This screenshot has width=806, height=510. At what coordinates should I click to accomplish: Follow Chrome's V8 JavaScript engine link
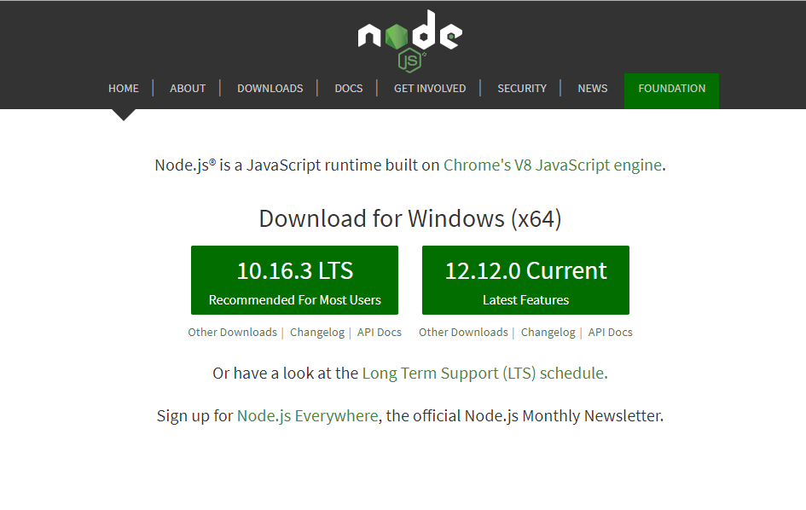pos(553,165)
